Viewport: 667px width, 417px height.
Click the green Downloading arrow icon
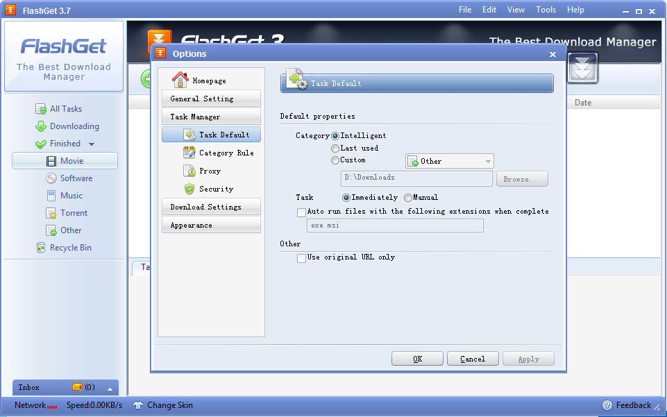(x=41, y=127)
